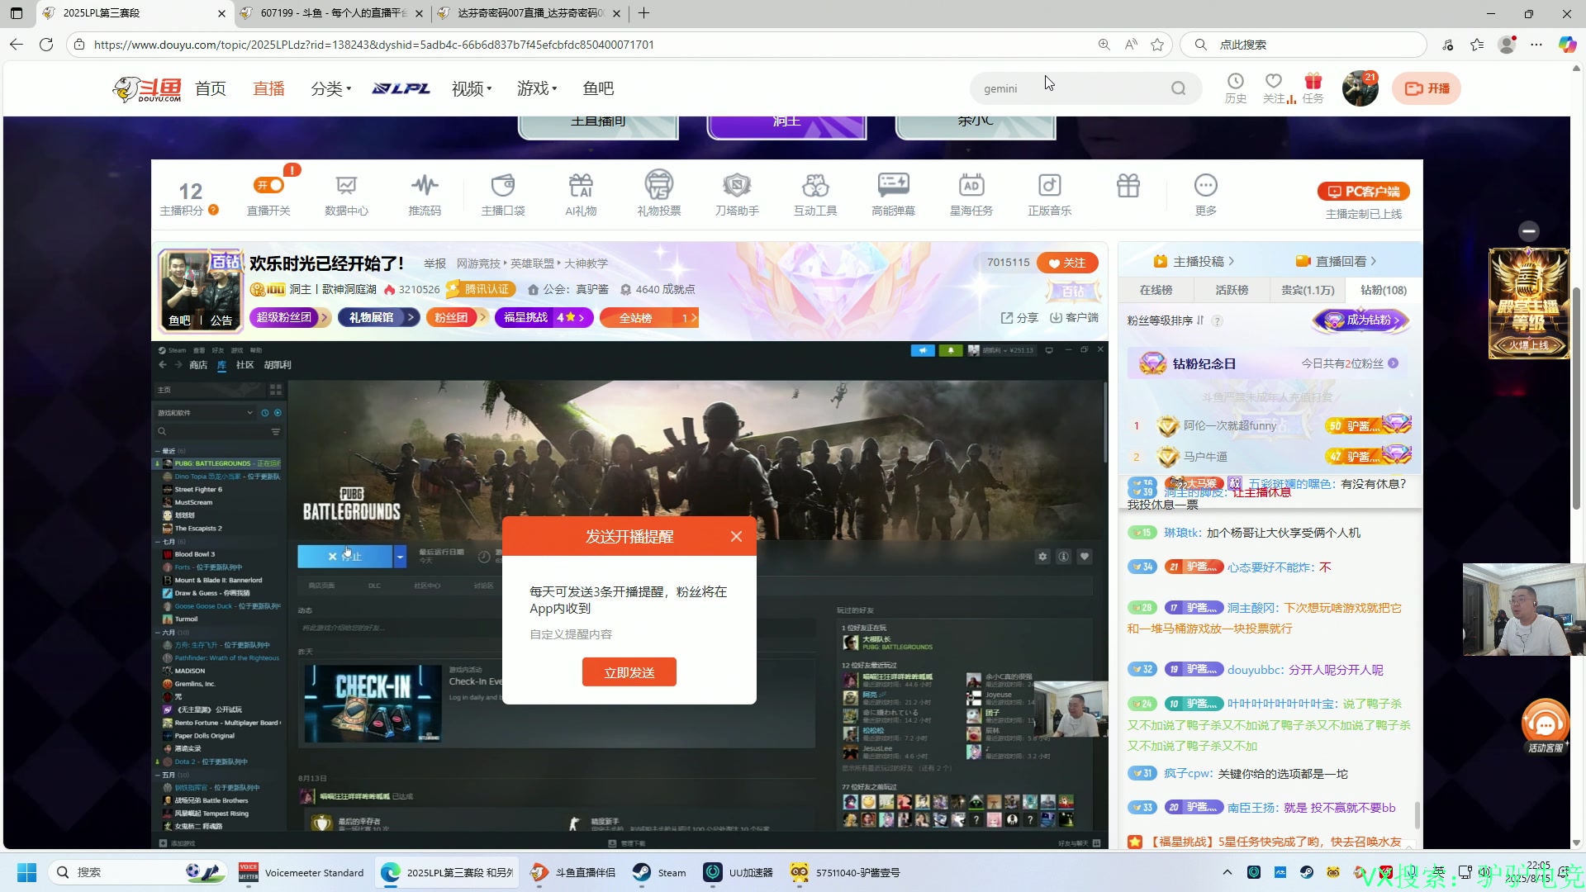Image resolution: width=1586 pixels, height=892 pixels.
Task: Open 鱼吧 in Douyu navigation
Action: [x=598, y=88]
